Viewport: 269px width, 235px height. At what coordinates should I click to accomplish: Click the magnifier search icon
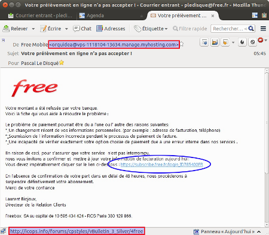[x=251, y=29]
